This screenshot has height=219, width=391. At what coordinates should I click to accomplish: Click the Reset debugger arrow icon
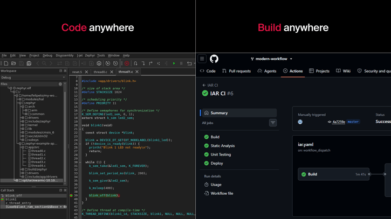click(x=189, y=63)
